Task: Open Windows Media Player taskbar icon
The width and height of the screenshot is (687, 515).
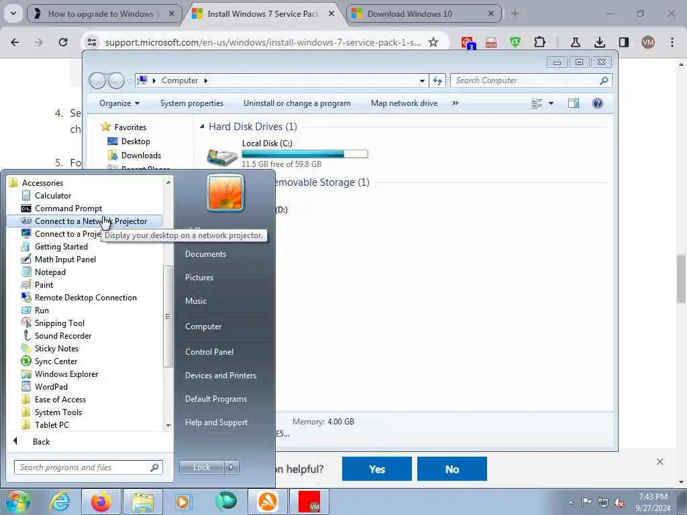Action: point(182,502)
